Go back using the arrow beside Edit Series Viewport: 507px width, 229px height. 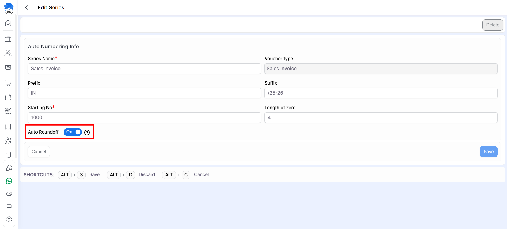tap(26, 8)
